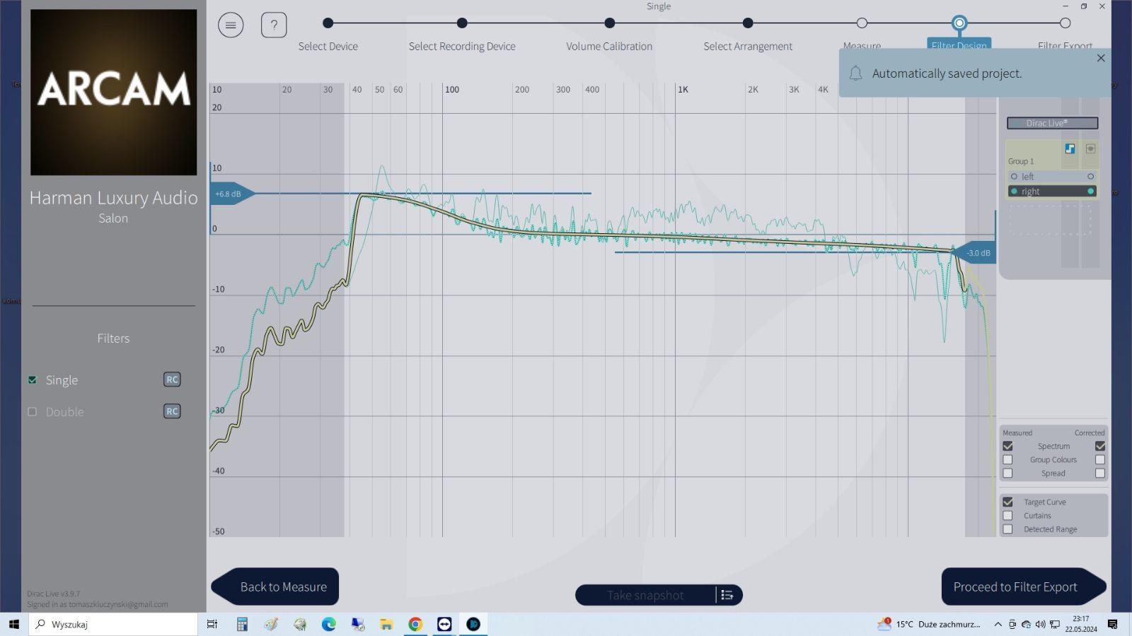This screenshot has height=636, width=1132.
Task: Open the help question mark button
Action: tap(274, 25)
